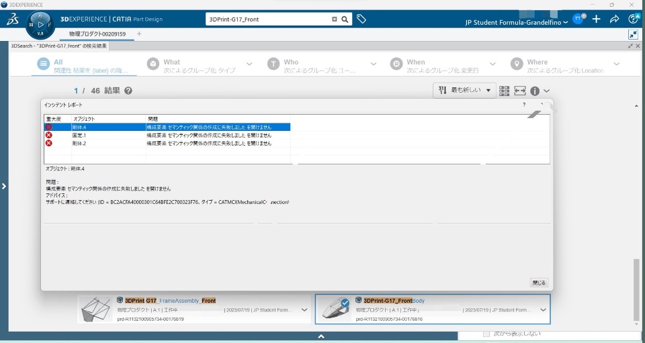645x343 pixels.
Task: Select the 剛体.4 incident row
Action: coord(167,128)
